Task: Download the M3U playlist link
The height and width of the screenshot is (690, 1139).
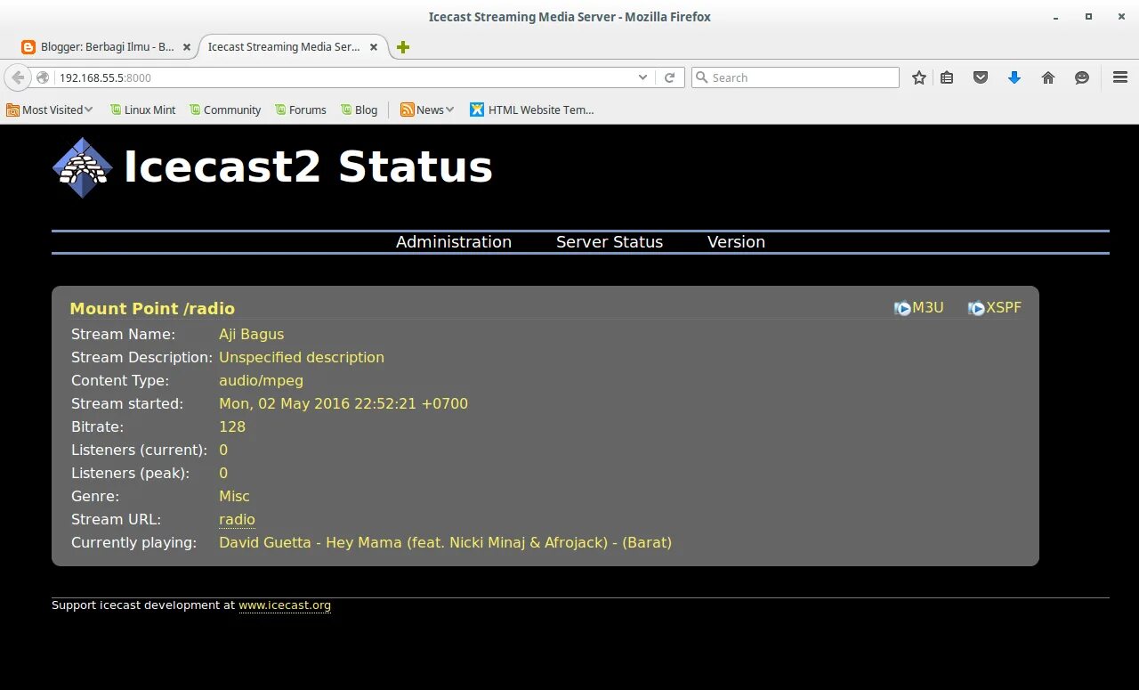Action: (928, 308)
